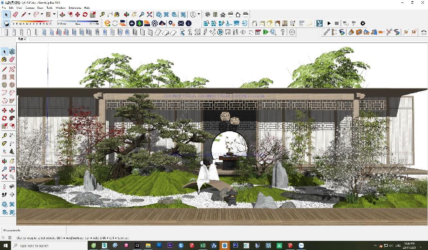Viewport: 428px width, 250px height.
Task: Open the Extensions menu
Action: point(75,7)
